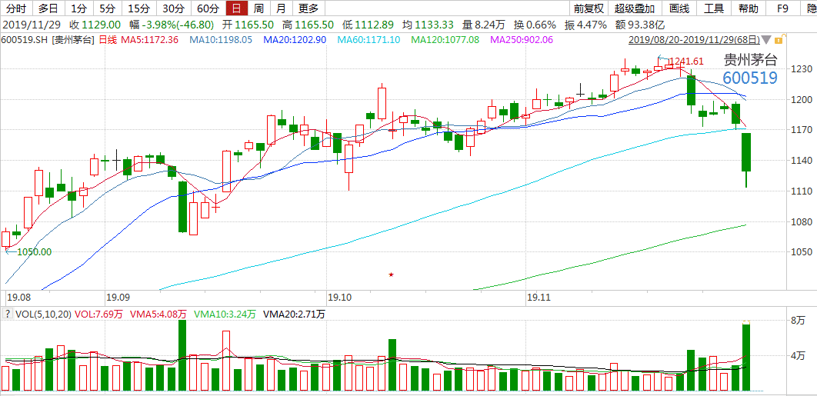Image resolution: width=817 pixels, height=396 pixels.
Task: Select the 5分 five-minute period
Action: point(108,8)
